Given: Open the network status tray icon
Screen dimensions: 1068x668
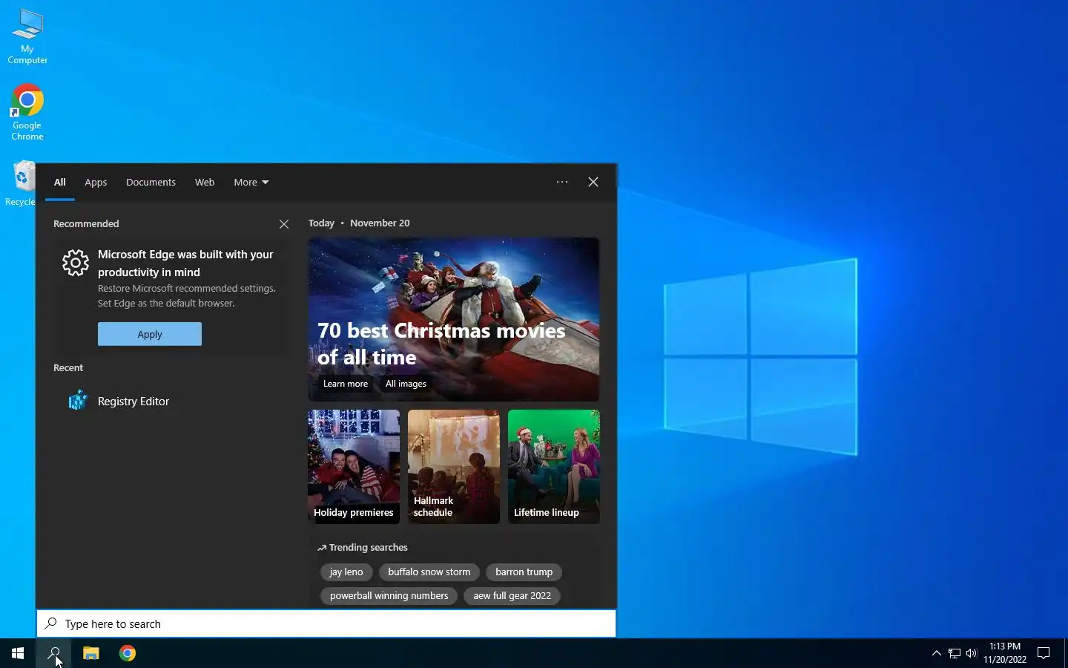Looking at the screenshot, I should point(955,653).
